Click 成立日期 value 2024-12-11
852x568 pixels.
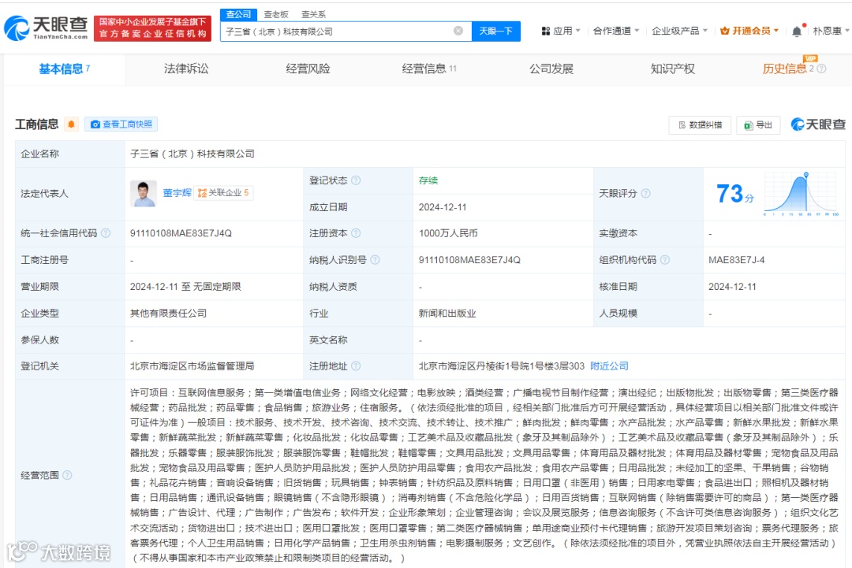[x=443, y=207]
